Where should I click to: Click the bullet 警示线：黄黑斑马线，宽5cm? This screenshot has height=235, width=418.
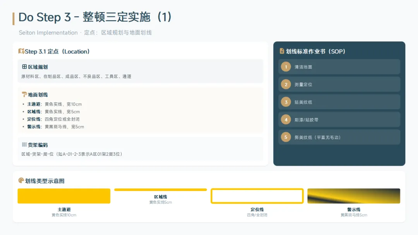(x=55, y=127)
